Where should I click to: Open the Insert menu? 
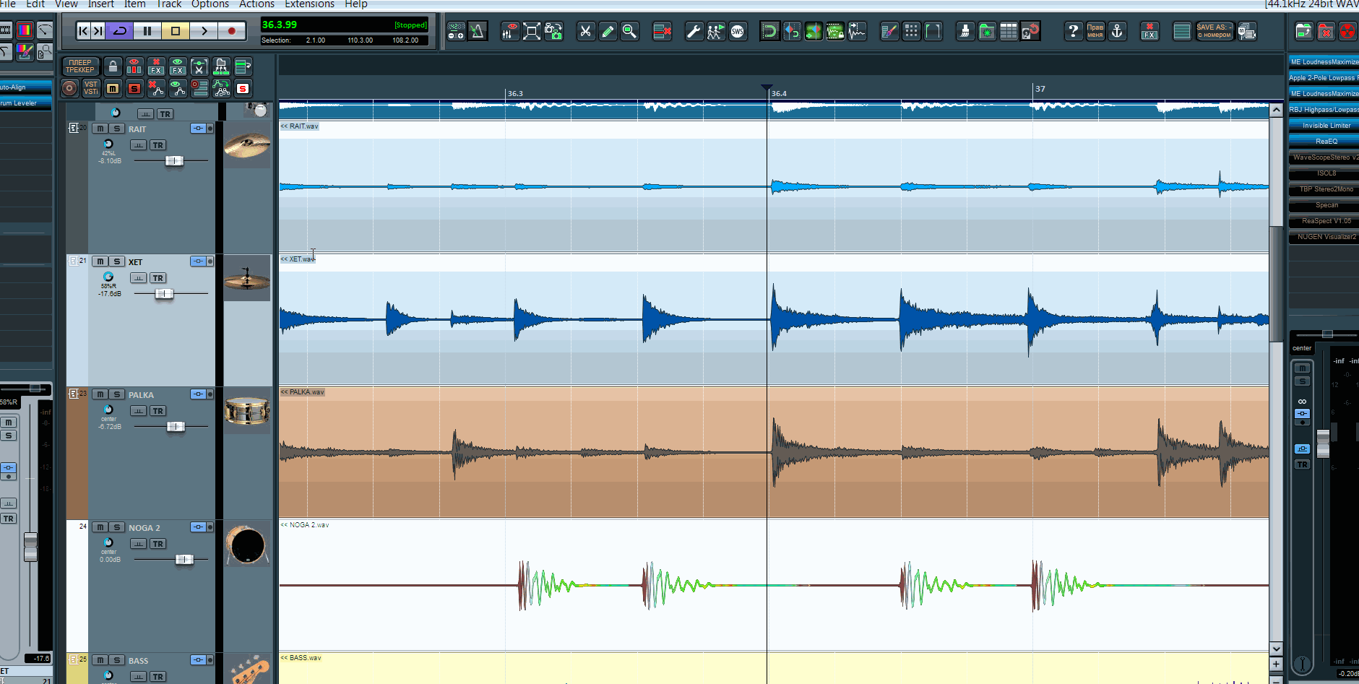[x=101, y=4]
